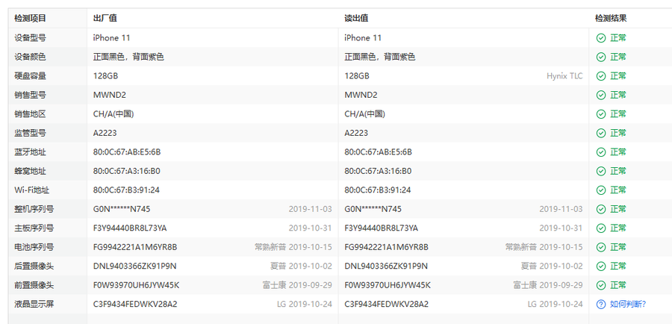The width and height of the screenshot is (672, 324).
Task: Click green check icon in 后置摄像头 row
Action: coord(601,266)
